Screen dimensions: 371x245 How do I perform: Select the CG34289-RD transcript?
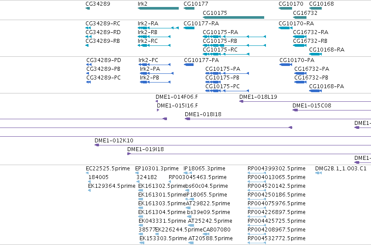click(103, 32)
